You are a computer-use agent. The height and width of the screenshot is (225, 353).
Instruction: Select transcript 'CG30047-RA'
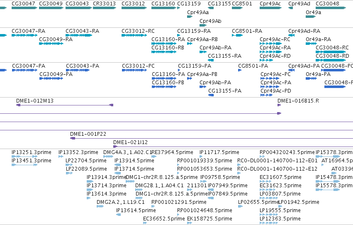28,31
